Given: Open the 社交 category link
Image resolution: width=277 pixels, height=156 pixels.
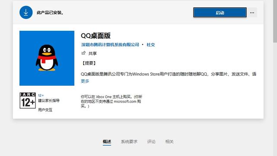Looking at the screenshot, I should coord(151,45).
